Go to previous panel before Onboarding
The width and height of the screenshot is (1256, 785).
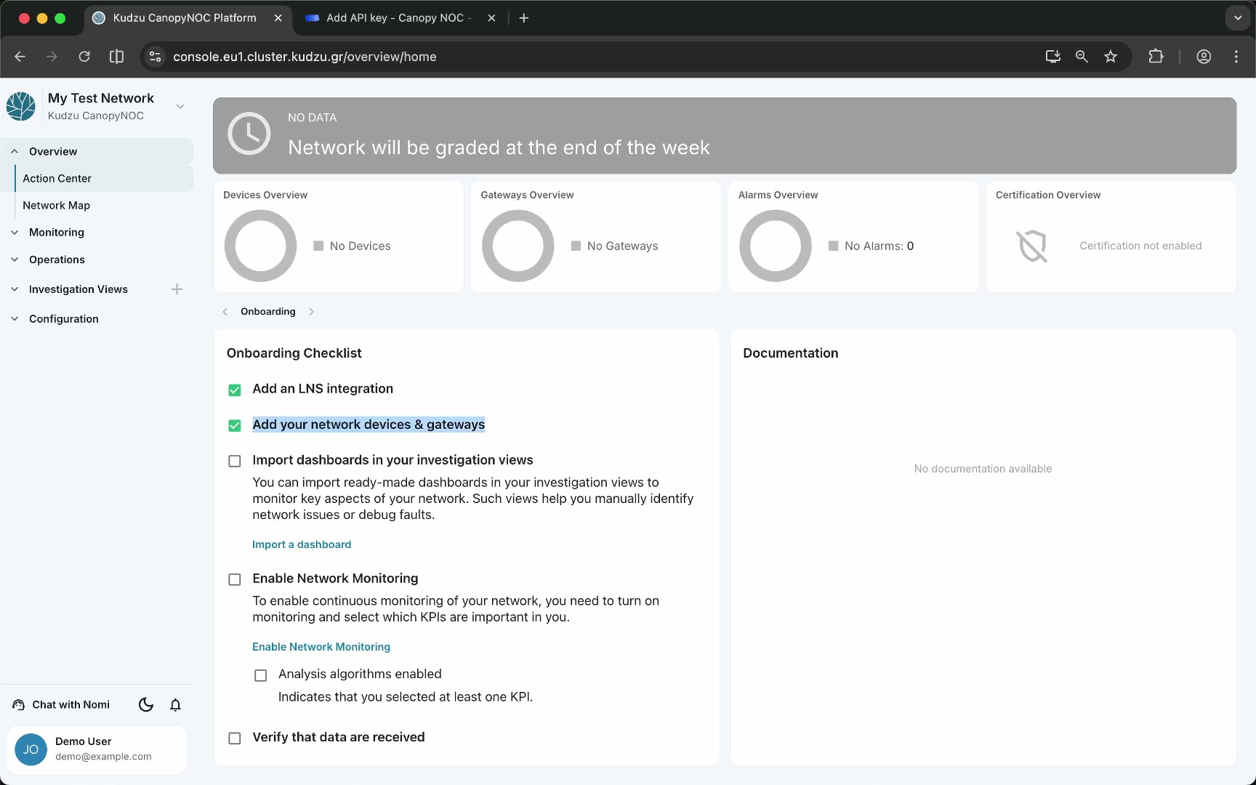click(225, 311)
